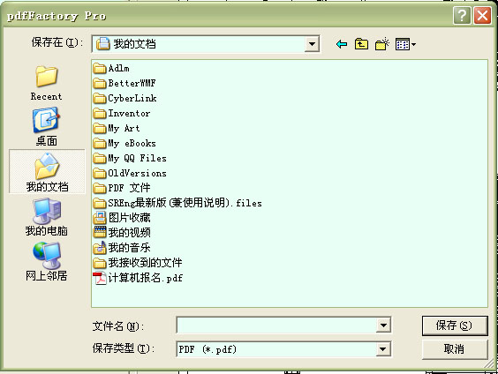The height and width of the screenshot is (374, 498).
Task: Open the view menu icon
Action: pyautogui.click(x=405, y=44)
